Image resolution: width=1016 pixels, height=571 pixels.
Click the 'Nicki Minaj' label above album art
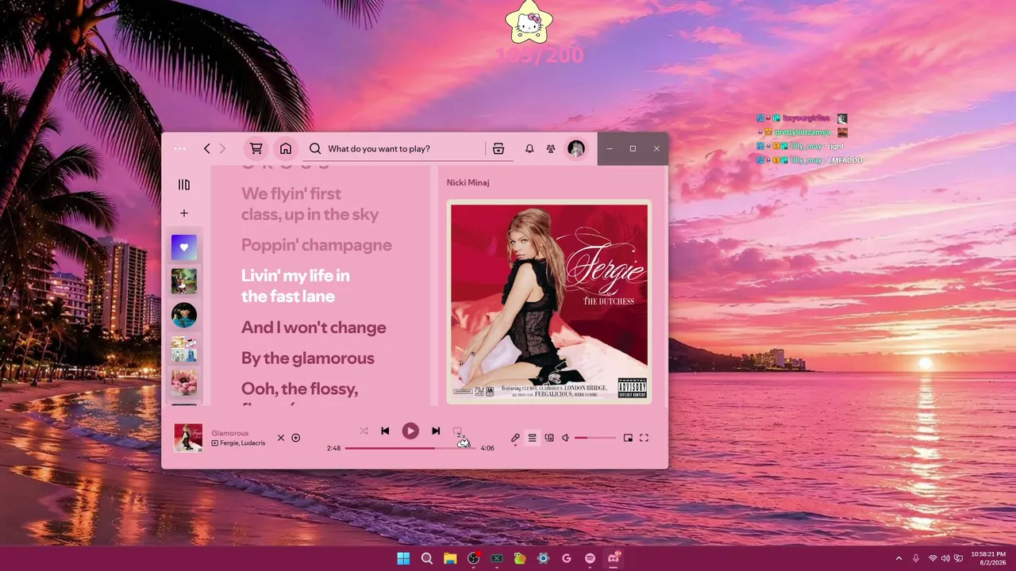(468, 182)
